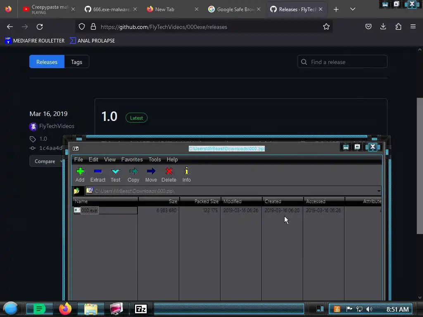Open the Favorites menu in 7-Zip
Viewport: 423px width, 317px height.
[132, 160]
